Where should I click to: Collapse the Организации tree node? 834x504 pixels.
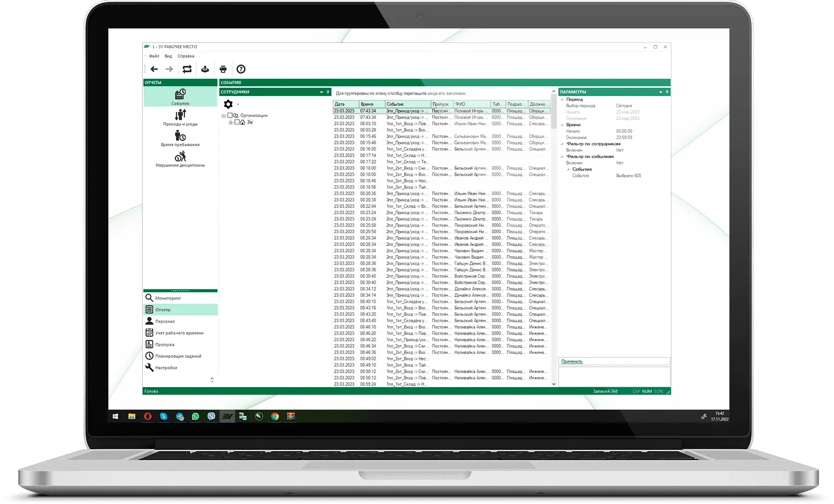(224, 116)
